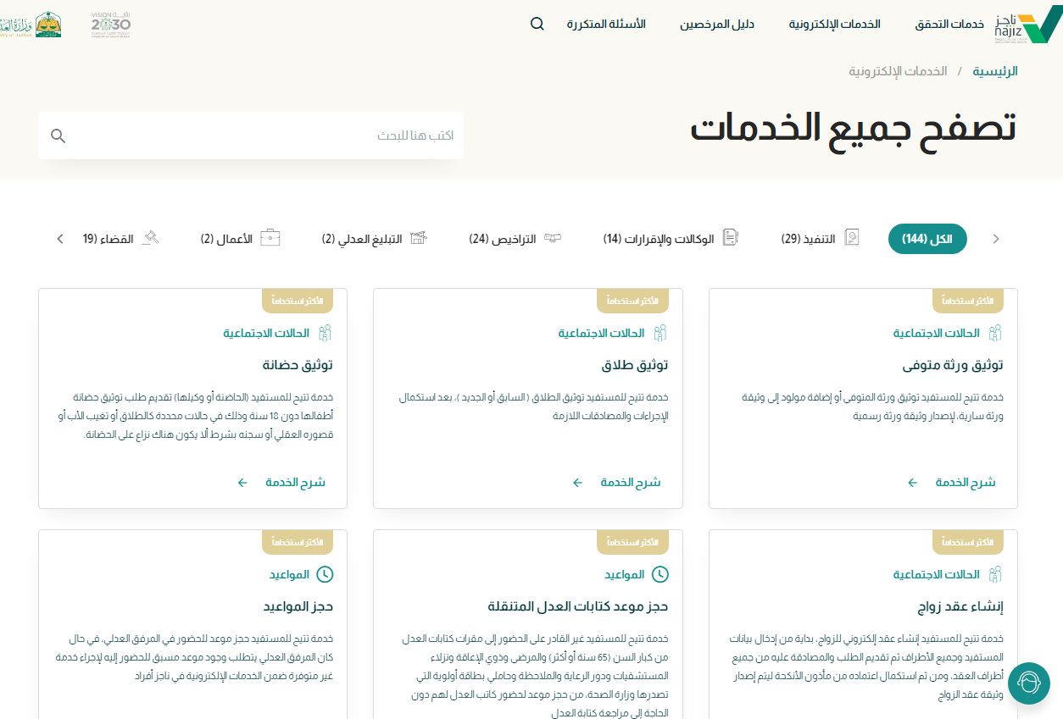Open the الخدمات الإلكترونية navigation menu
This screenshot has height=719, width=1063.
pyautogui.click(x=834, y=24)
